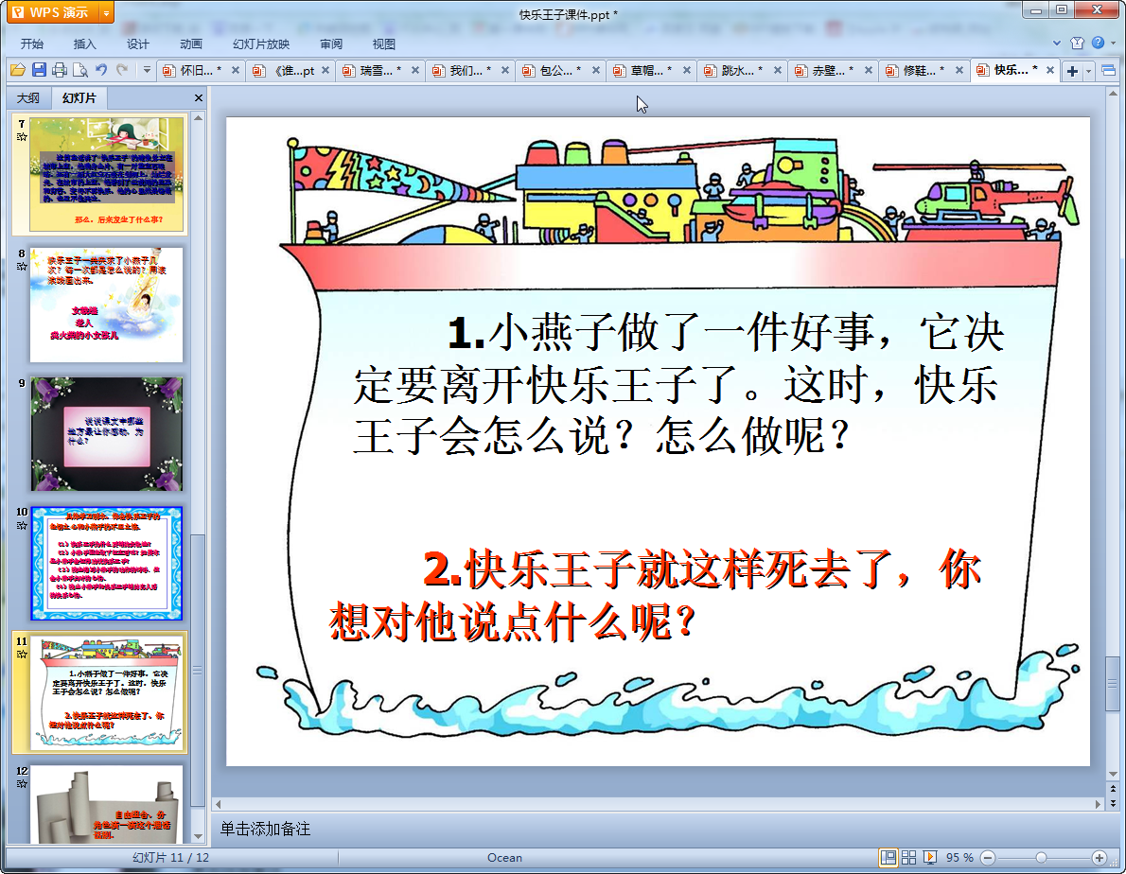1126x874 pixels.
Task: Expand the quick access toolbar customize arrow
Action: [x=147, y=70]
